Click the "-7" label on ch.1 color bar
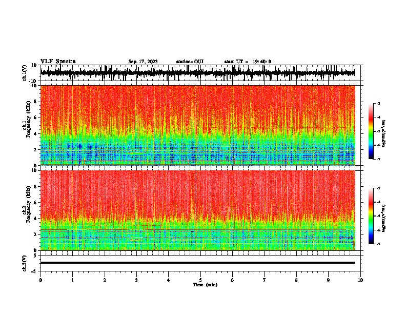Viewport: 406px width, 314px height. click(x=378, y=159)
